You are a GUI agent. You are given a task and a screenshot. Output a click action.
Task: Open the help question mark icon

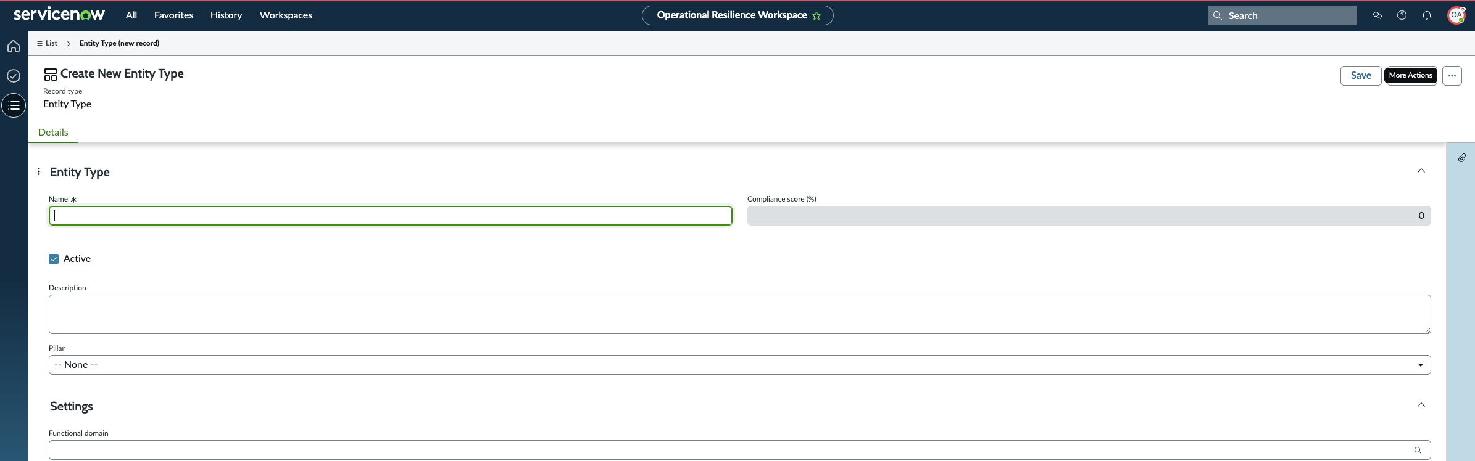tap(1402, 15)
